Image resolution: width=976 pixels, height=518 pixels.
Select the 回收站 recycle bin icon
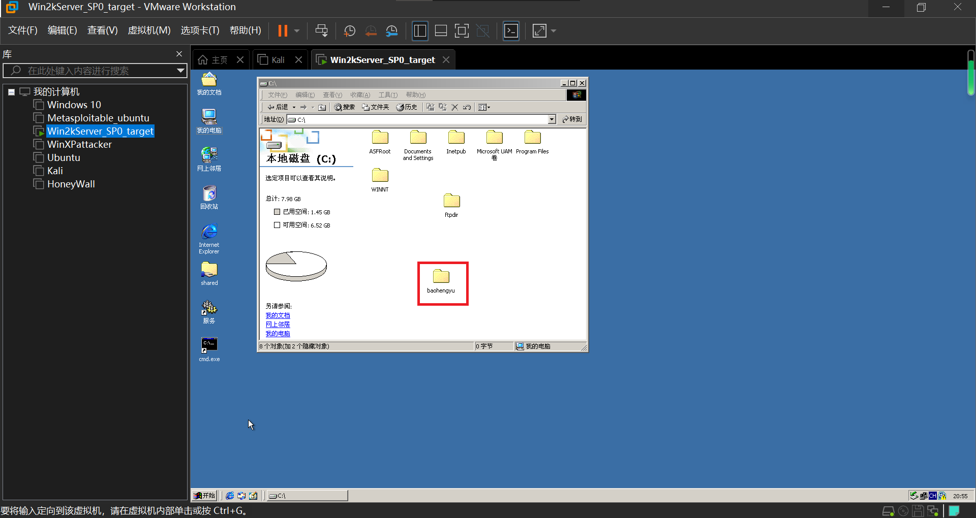pyautogui.click(x=209, y=198)
